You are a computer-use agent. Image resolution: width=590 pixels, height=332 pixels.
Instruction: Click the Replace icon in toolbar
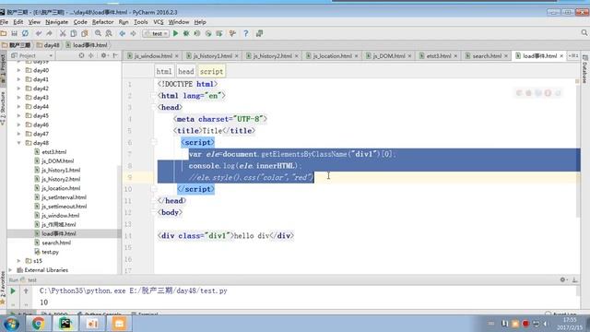[109, 33]
